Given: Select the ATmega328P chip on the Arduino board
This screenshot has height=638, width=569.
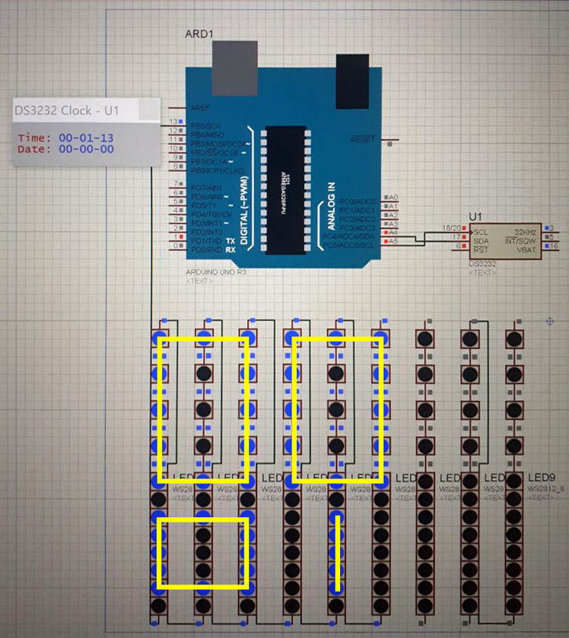Looking at the screenshot, I should [285, 190].
